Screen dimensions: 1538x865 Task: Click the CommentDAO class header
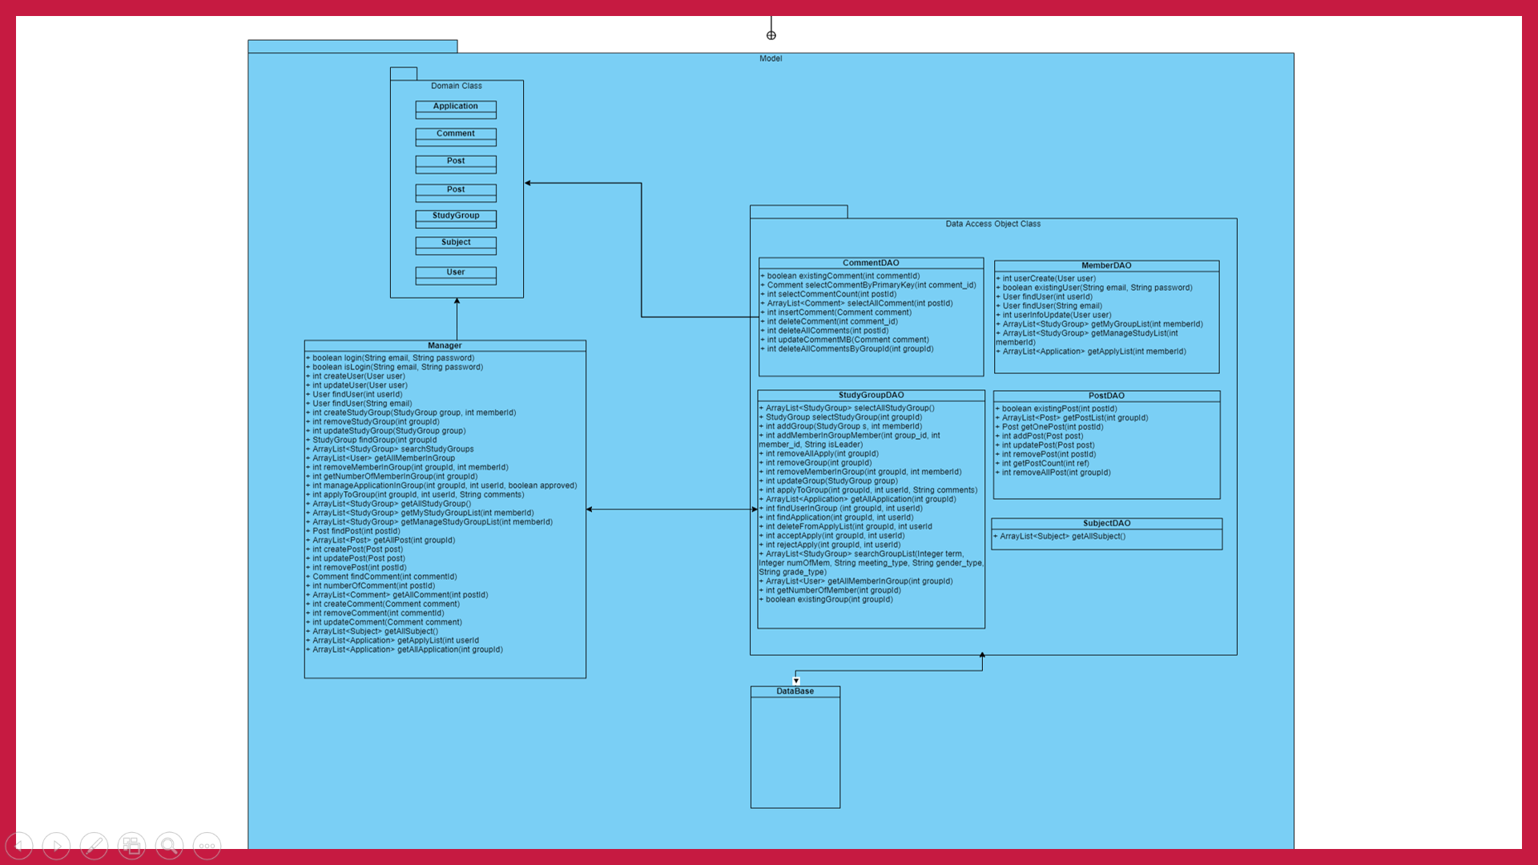click(871, 263)
